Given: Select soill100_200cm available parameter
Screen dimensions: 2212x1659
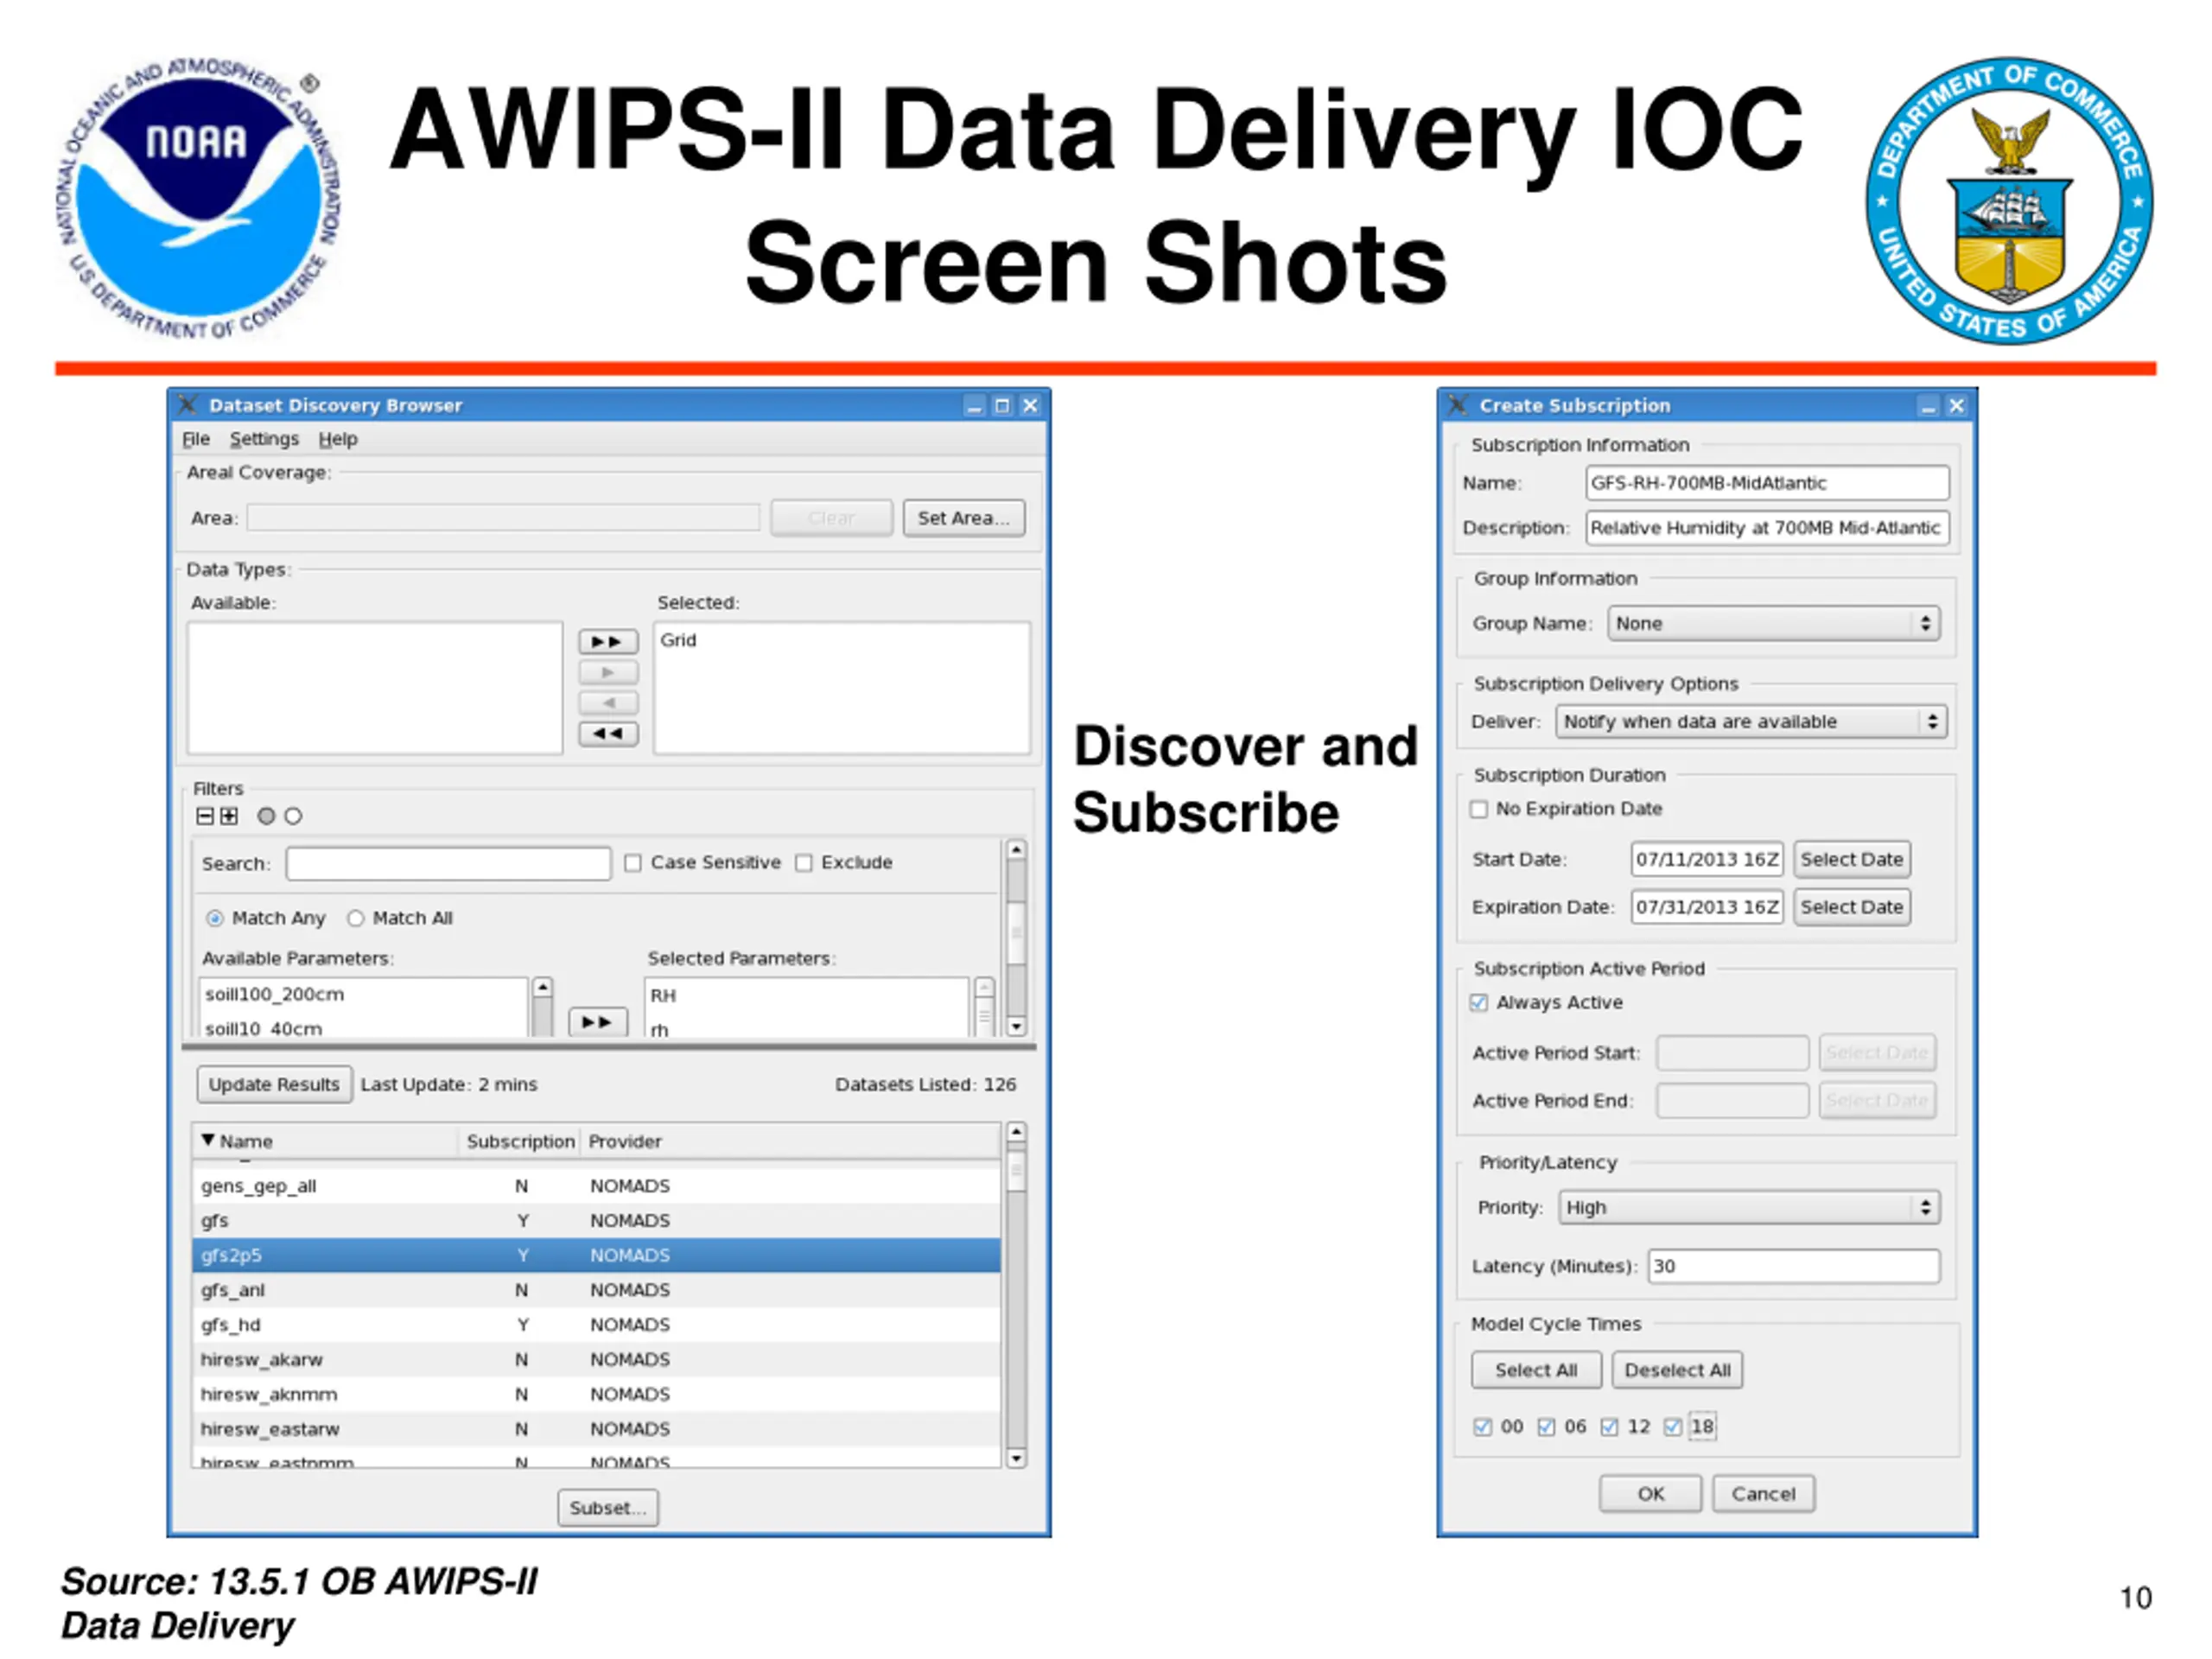Looking at the screenshot, I should [363, 994].
